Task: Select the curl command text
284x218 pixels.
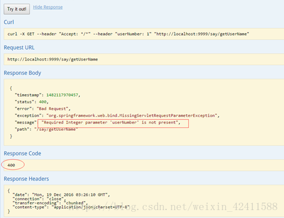Action: pyautogui.click(x=128, y=34)
